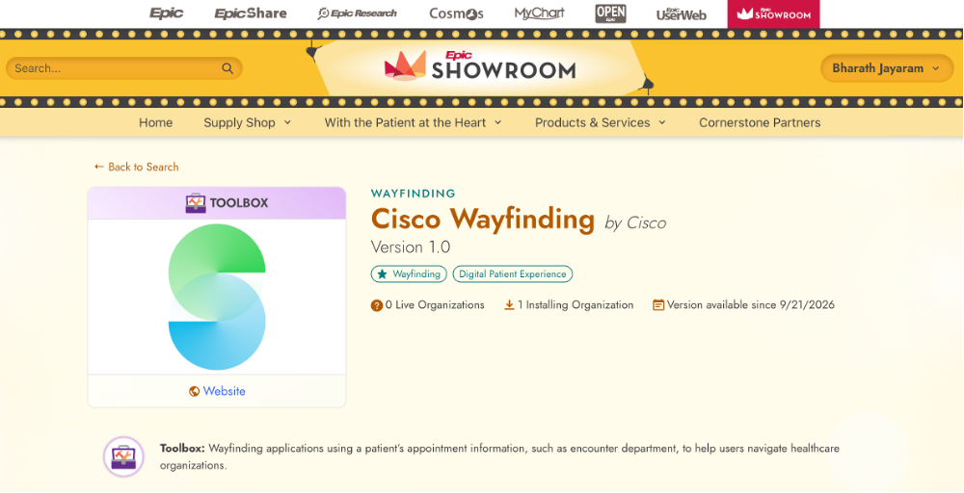Select the Digital Patient Experience tag

tap(513, 273)
